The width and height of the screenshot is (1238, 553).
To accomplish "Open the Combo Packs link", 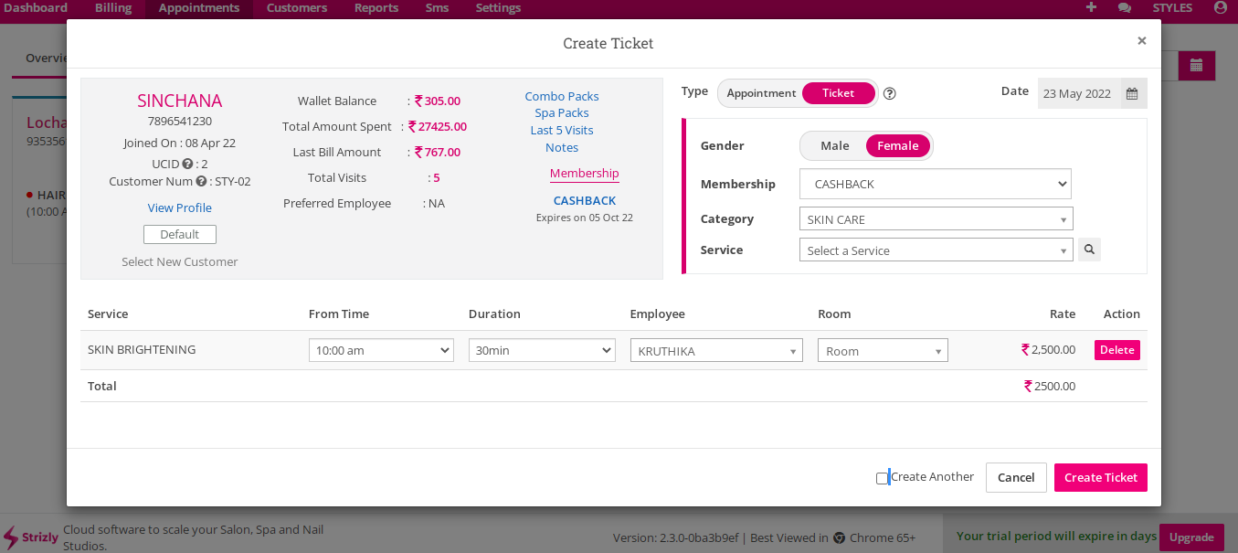I will pos(562,96).
